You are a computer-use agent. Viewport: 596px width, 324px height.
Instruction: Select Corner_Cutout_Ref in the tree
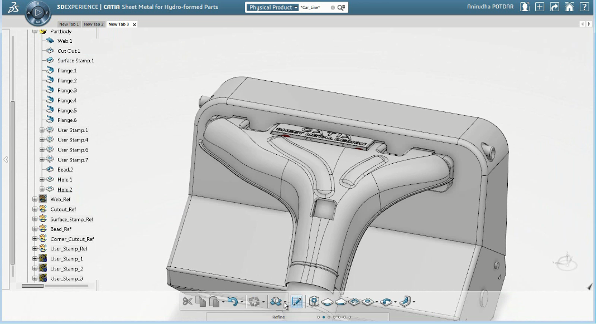click(72, 239)
